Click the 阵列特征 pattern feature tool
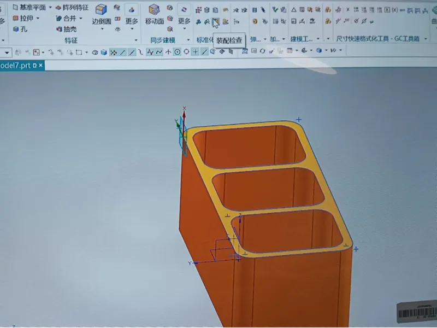Viewport: 437px width, 328px height. click(72, 8)
